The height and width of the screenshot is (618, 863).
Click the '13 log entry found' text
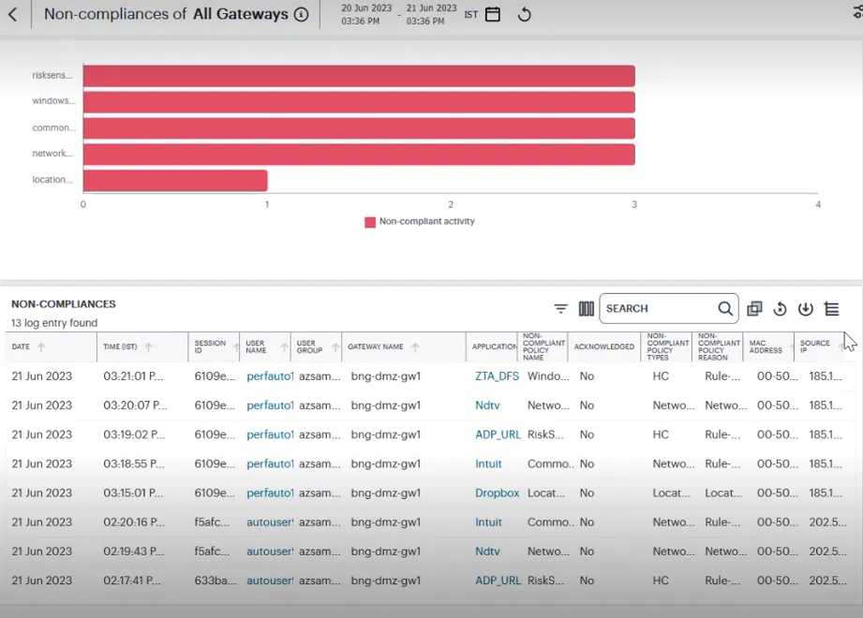(54, 323)
